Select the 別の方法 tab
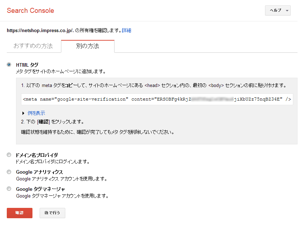The width and height of the screenshot is (305, 225). [87, 46]
